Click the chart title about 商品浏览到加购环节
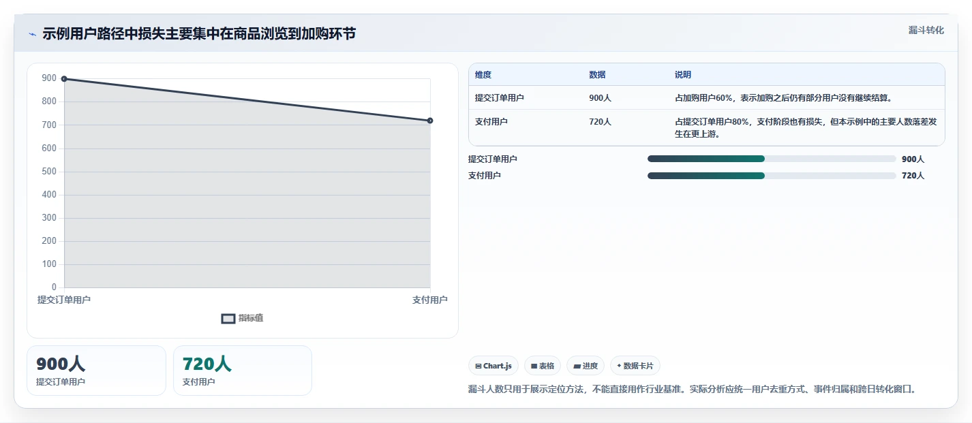Screen dimensions: 972x423 pyautogui.click(x=199, y=34)
